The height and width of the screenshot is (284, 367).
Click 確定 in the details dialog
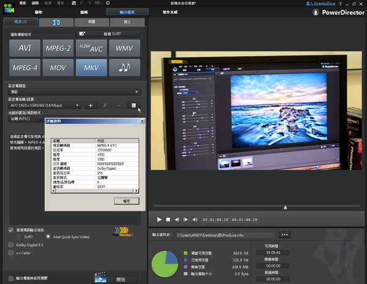tap(127, 200)
